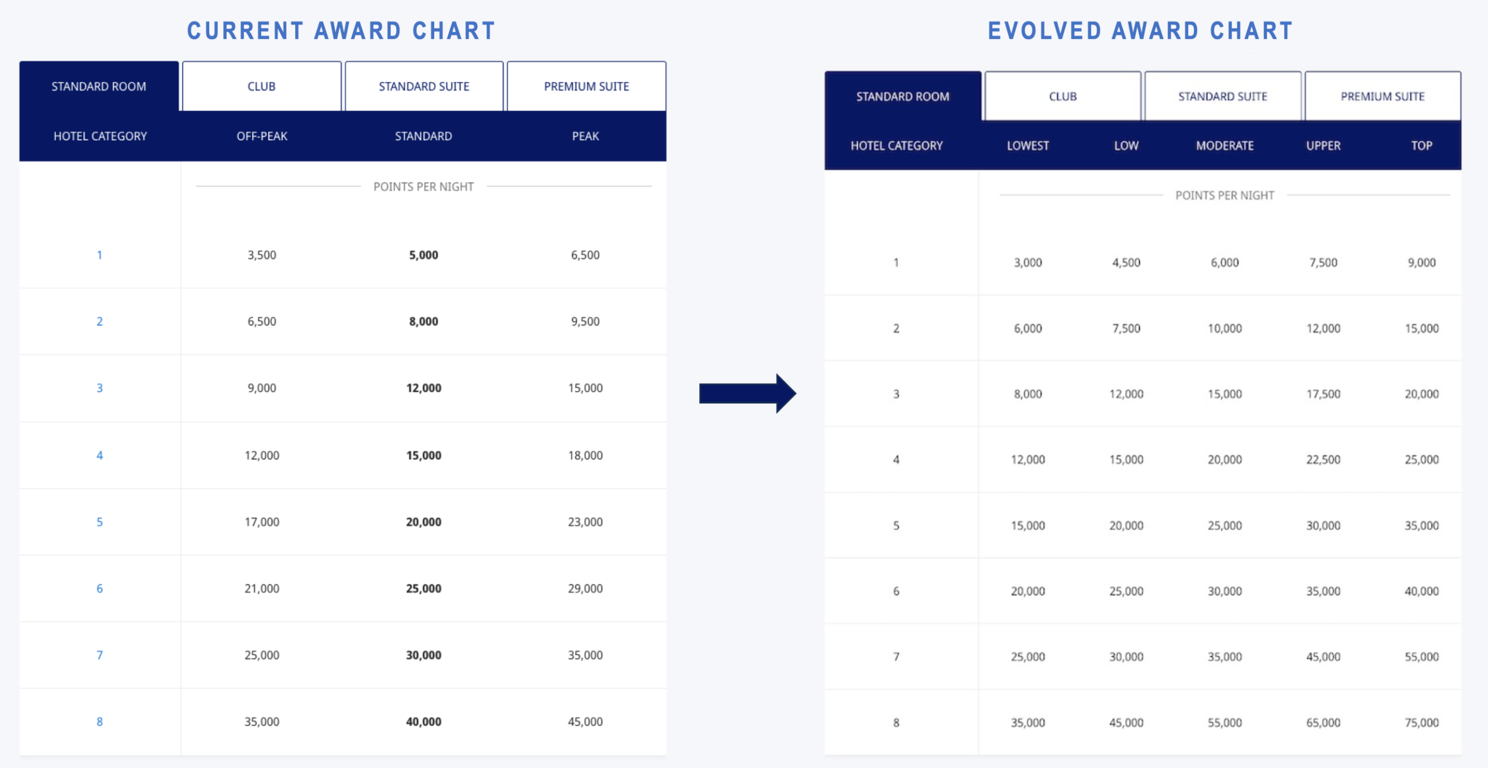Image resolution: width=1488 pixels, height=768 pixels.
Task: Click the OFF-PEAK column header
Action: [x=262, y=136]
